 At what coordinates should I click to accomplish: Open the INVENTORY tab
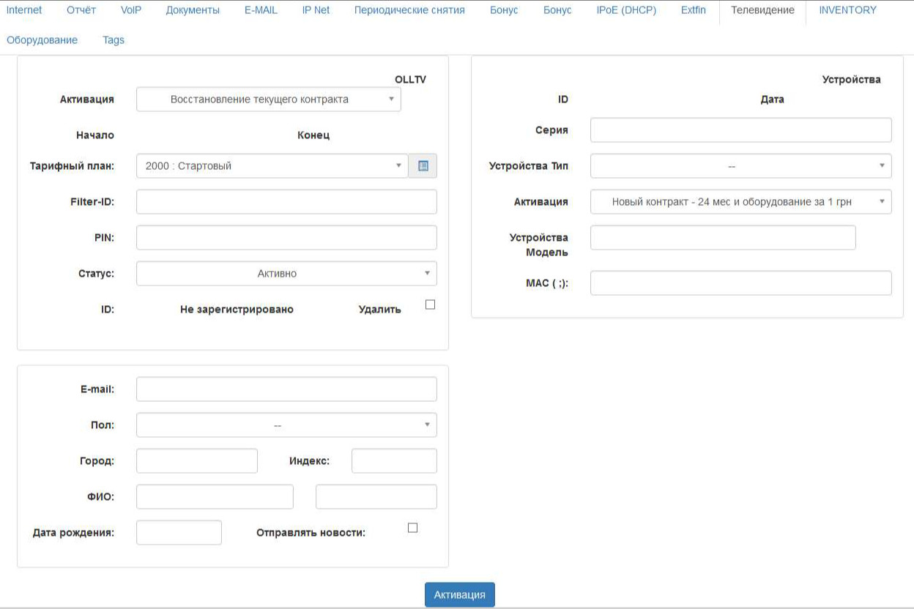(x=847, y=10)
